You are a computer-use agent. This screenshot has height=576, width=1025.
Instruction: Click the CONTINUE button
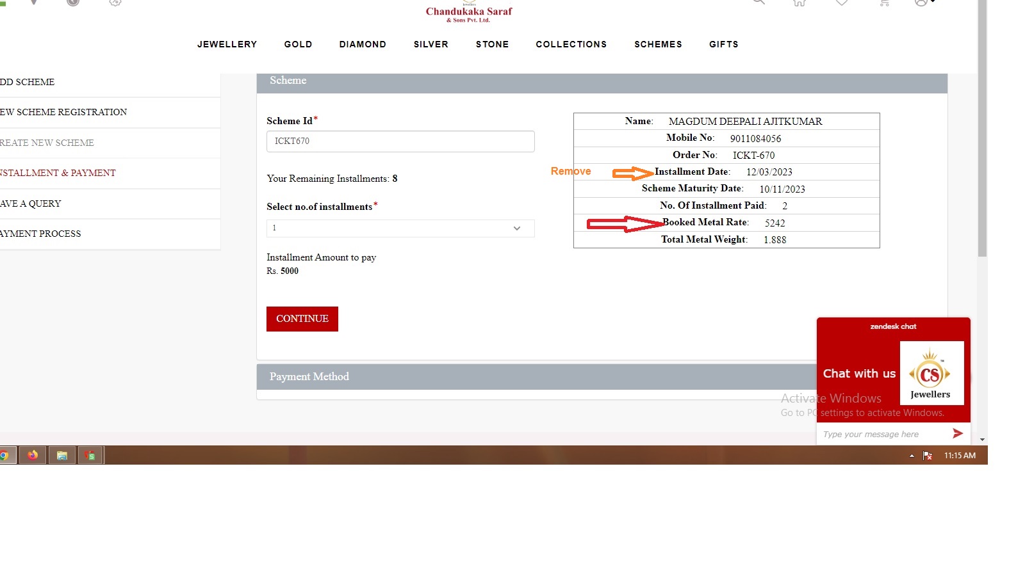click(302, 319)
